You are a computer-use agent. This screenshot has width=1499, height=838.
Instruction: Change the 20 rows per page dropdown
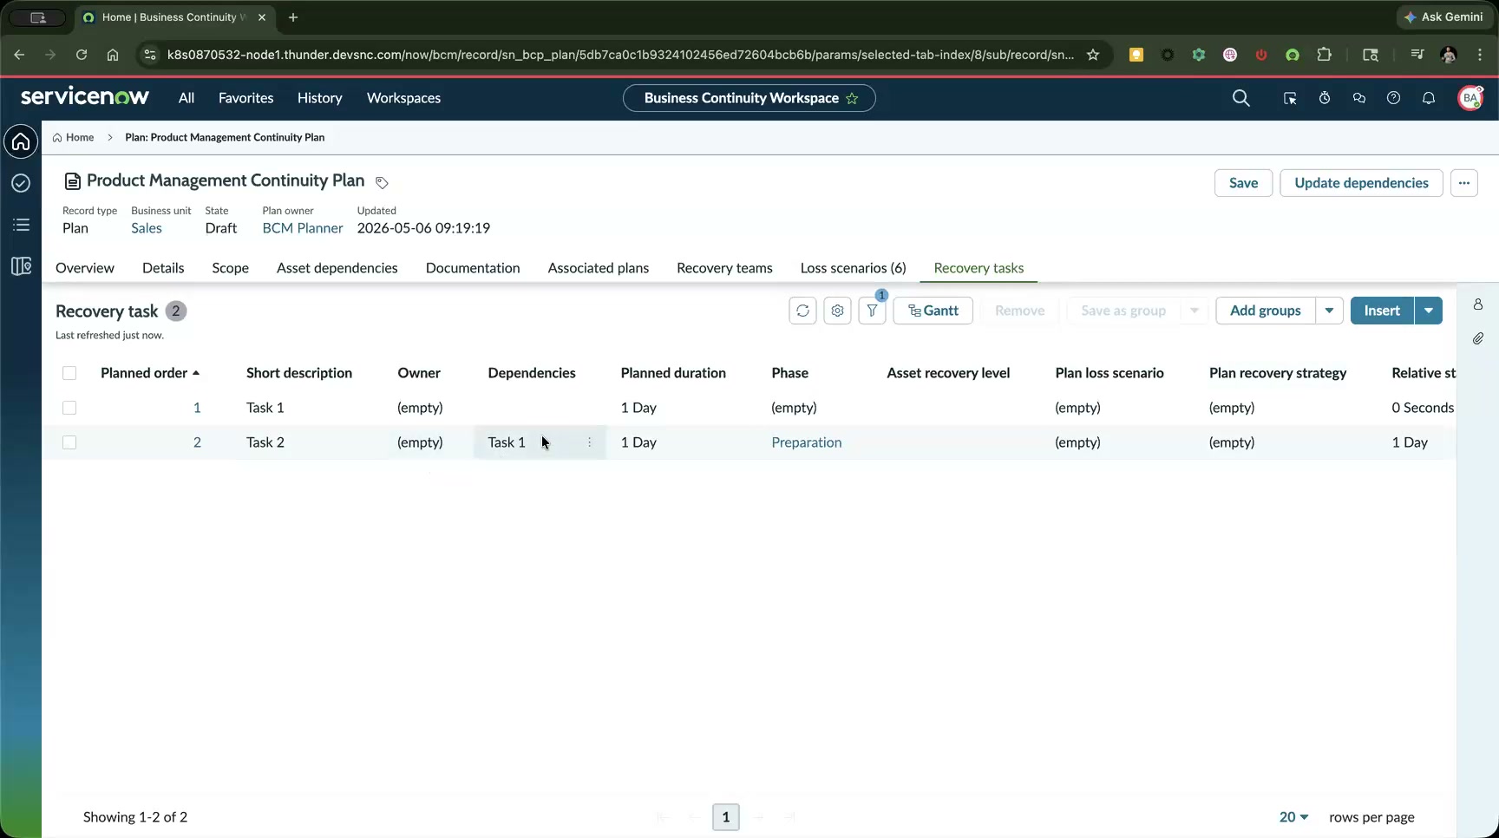pyautogui.click(x=1293, y=817)
